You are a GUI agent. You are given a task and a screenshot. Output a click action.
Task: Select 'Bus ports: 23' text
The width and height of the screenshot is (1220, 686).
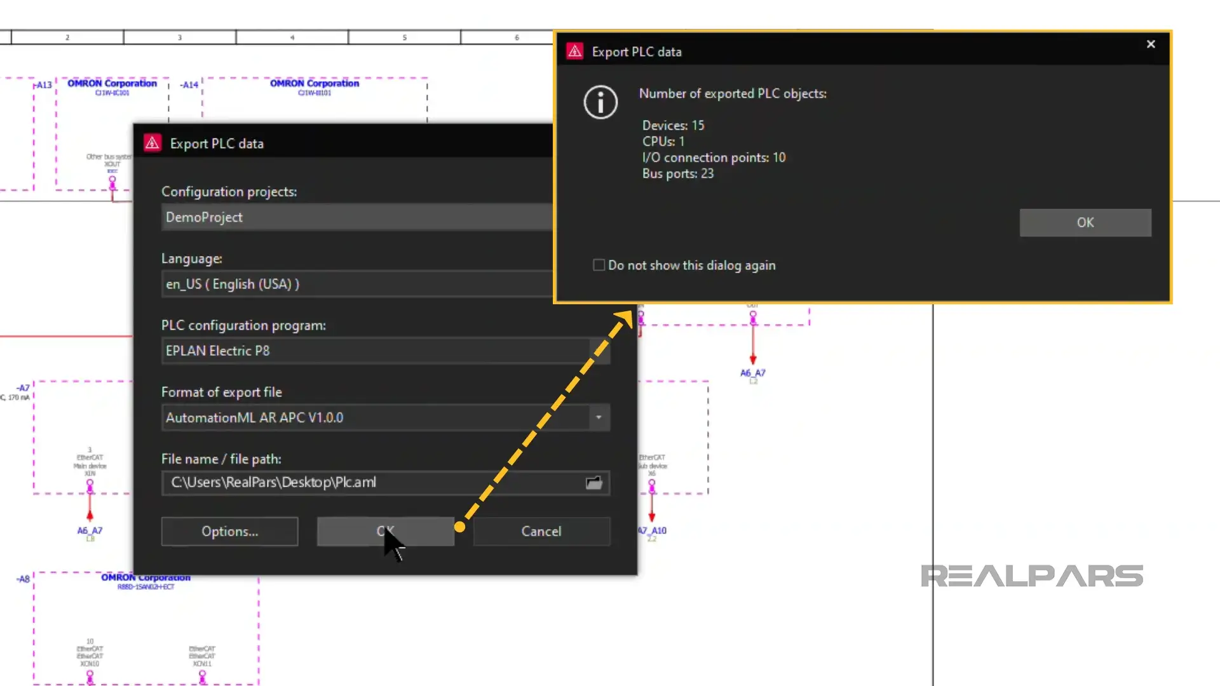tap(678, 173)
